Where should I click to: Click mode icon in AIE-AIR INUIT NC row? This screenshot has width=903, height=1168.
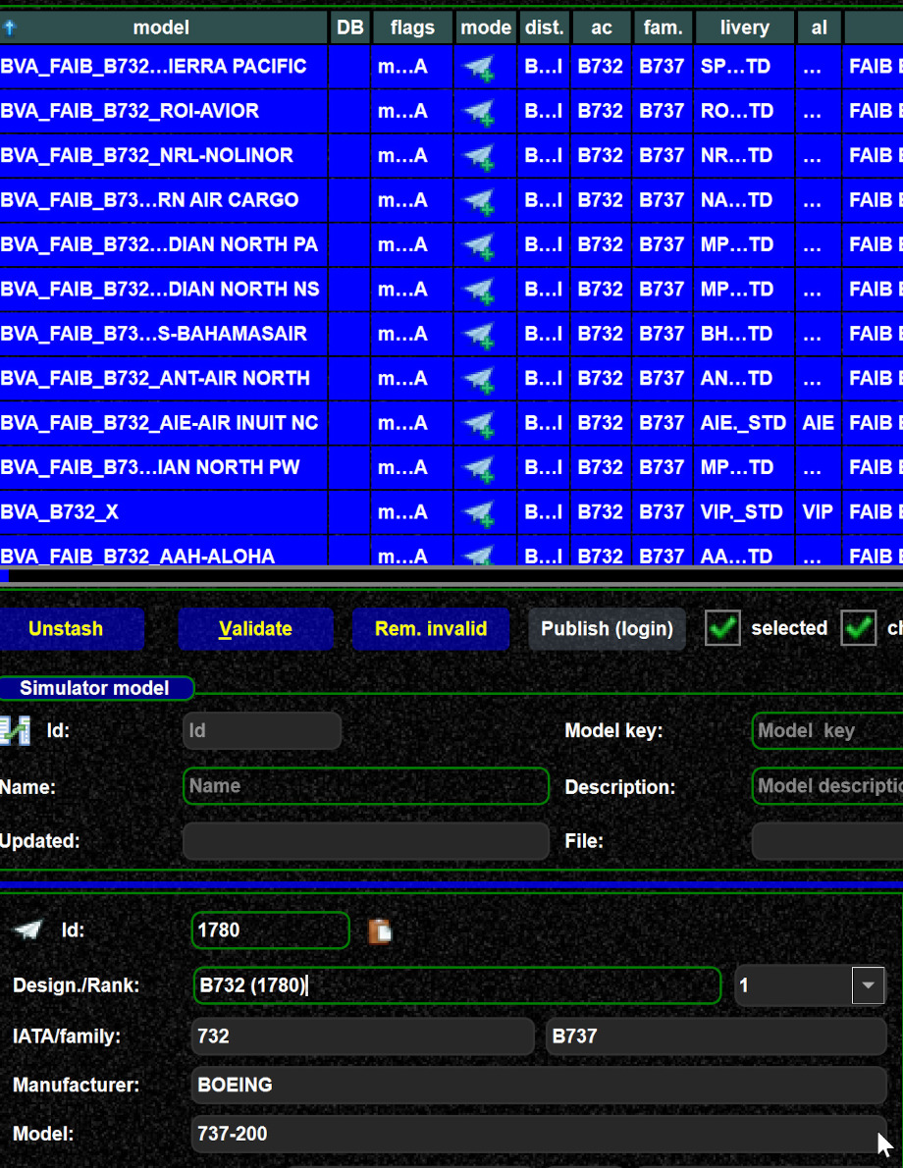pyautogui.click(x=479, y=426)
